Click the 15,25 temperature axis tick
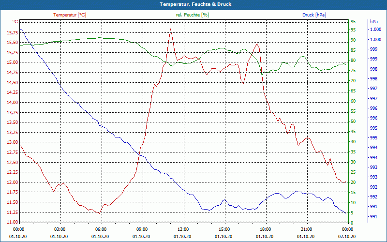Screen dimensions: 387x242 point(13,52)
